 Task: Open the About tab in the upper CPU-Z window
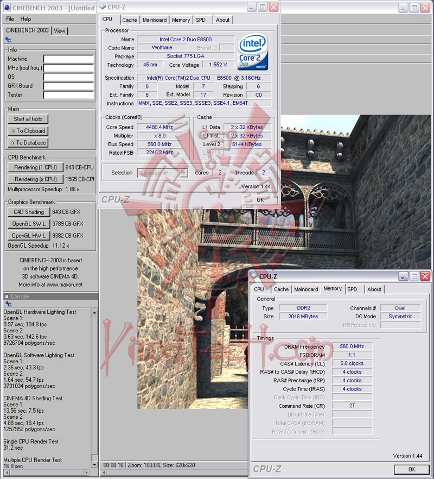(222, 20)
